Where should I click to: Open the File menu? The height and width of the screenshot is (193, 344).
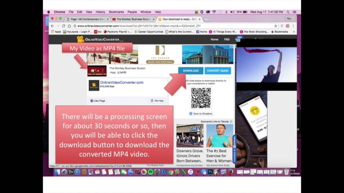[x=71, y=12]
